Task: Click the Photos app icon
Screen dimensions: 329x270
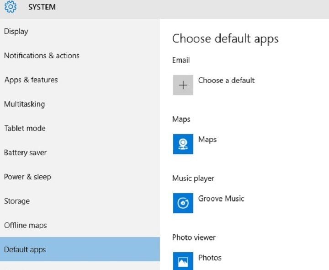Action: coord(183,261)
